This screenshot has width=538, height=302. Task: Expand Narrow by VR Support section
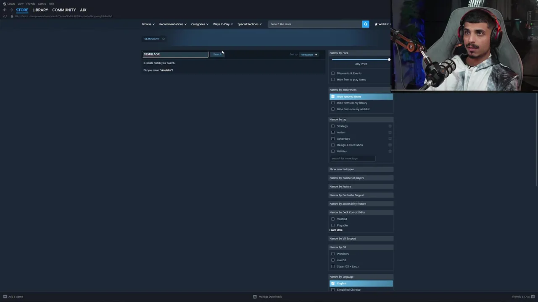pos(361,239)
